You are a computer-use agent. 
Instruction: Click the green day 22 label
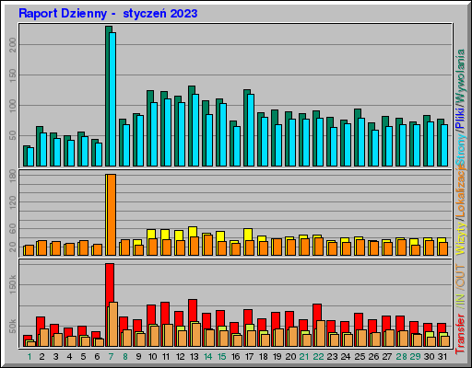[318, 357]
